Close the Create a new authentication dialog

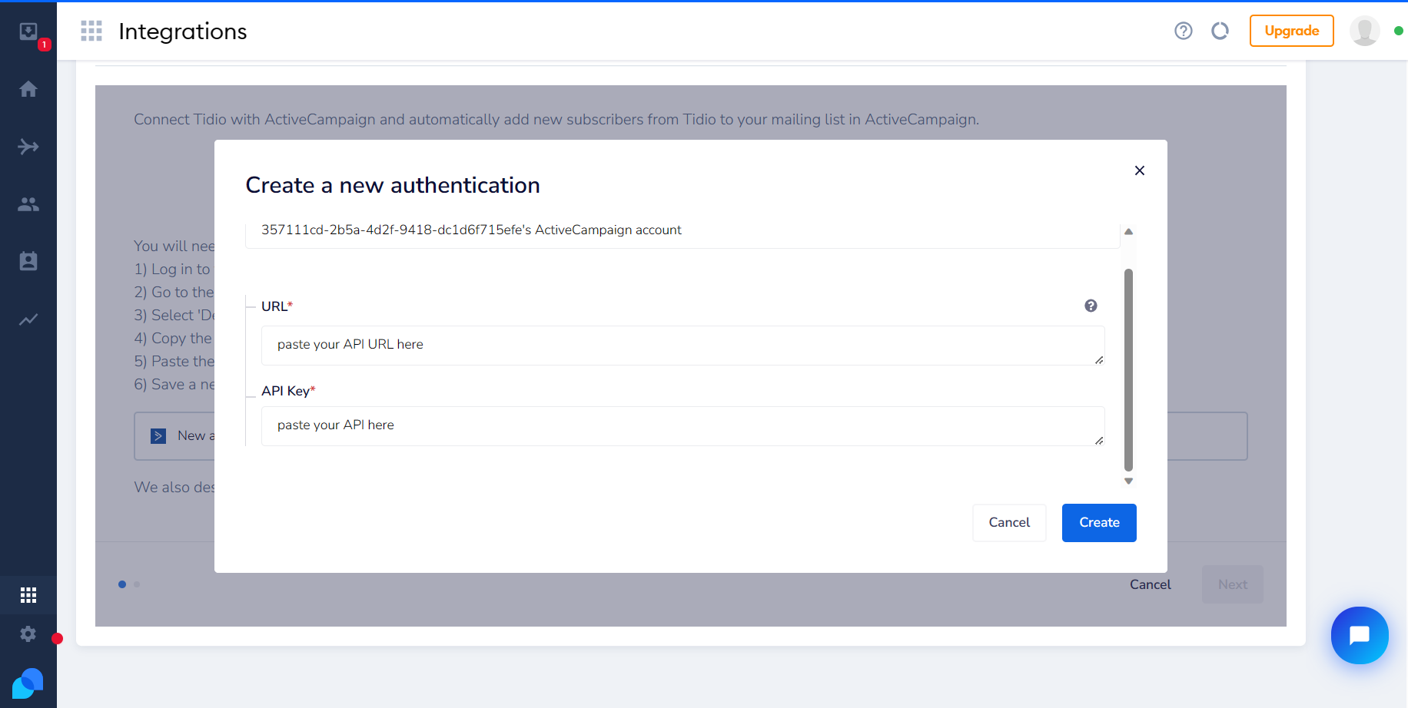(x=1140, y=170)
